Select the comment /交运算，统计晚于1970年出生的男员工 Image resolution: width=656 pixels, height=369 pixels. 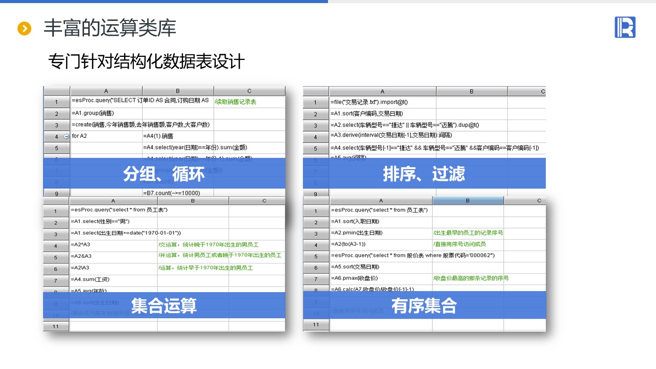point(209,245)
